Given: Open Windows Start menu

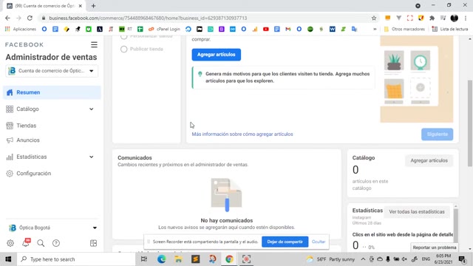Looking at the screenshot, I should (x=8, y=259).
